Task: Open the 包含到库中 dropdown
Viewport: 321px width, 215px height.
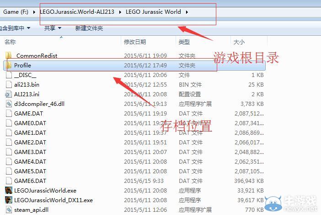Action: [x=15, y=28]
